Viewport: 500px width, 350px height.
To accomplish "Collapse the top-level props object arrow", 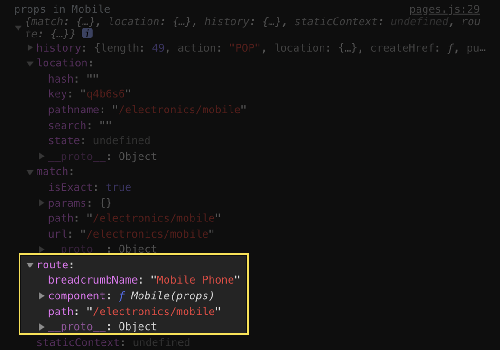I will (19, 28).
